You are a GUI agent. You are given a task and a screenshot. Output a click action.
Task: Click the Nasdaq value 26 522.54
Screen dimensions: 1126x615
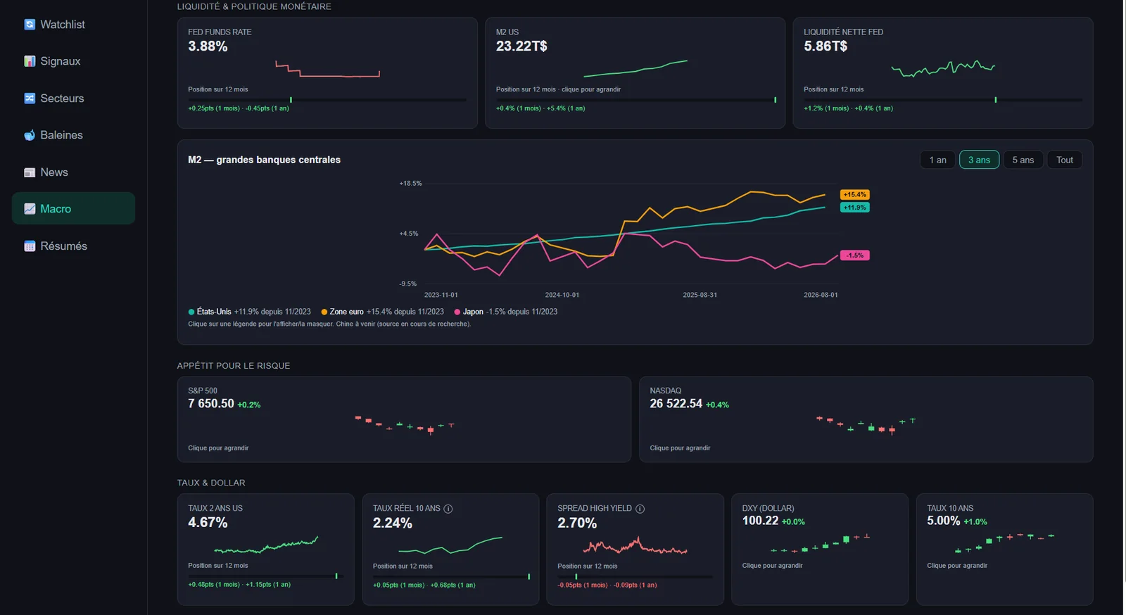click(x=676, y=404)
